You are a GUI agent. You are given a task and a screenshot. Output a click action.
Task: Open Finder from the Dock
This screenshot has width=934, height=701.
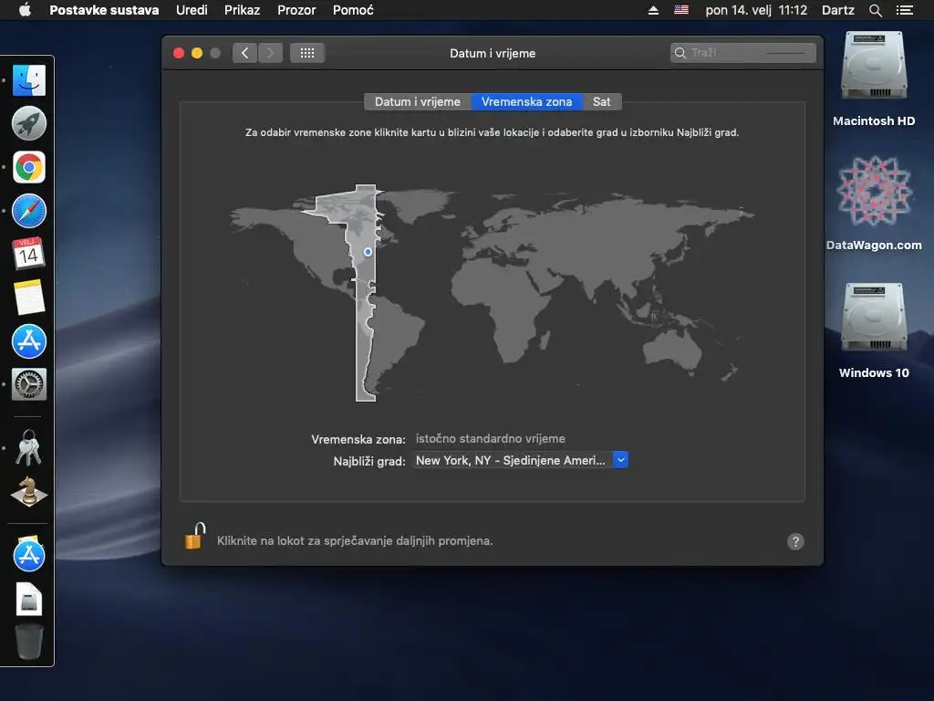[28, 80]
